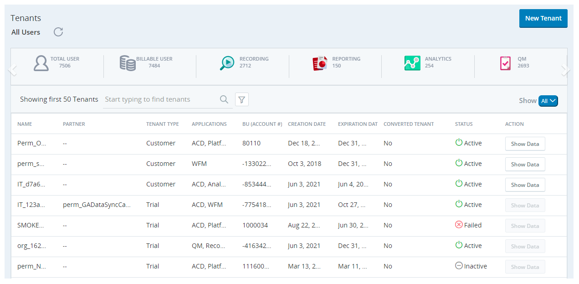
Task: Click the refresh icon beside All Users
Action: point(58,32)
